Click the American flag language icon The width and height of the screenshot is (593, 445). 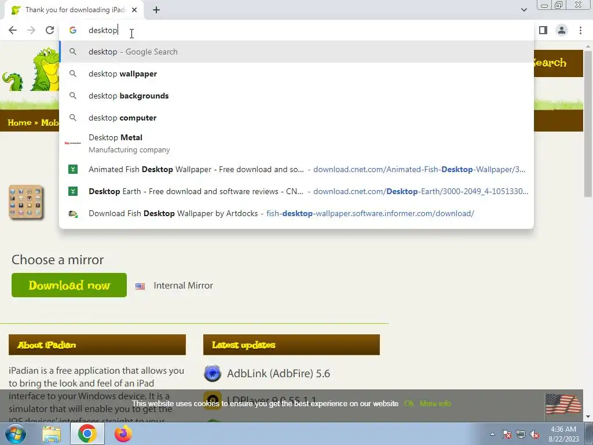tap(563, 404)
